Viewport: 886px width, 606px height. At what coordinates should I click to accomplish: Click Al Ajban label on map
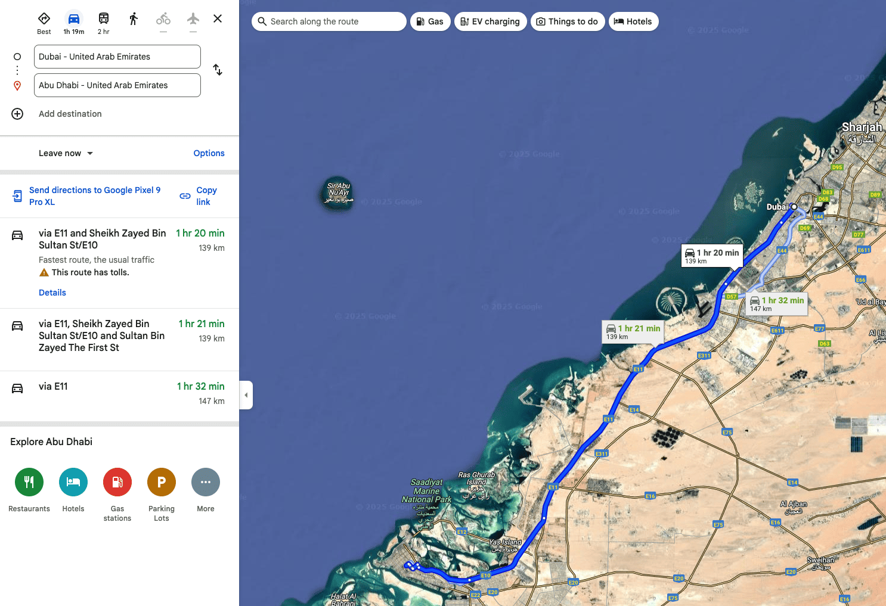click(794, 507)
